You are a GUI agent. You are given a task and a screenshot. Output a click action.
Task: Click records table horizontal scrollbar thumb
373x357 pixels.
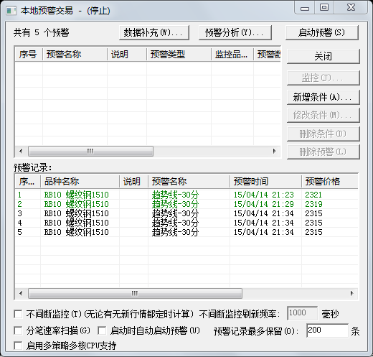(135, 293)
